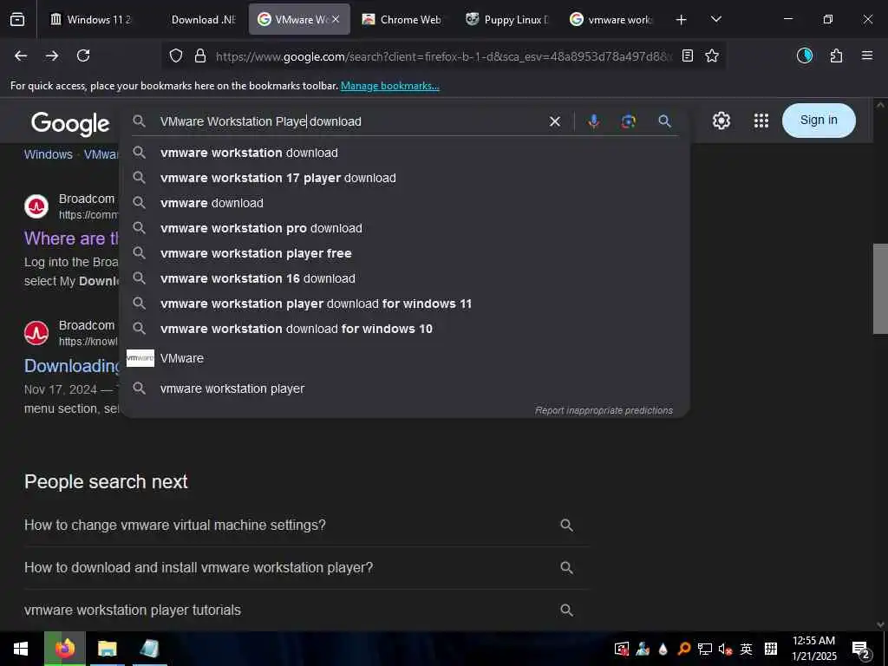Switch to the Windows 11 tab
The image size is (888, 666).
pos(90,19)
